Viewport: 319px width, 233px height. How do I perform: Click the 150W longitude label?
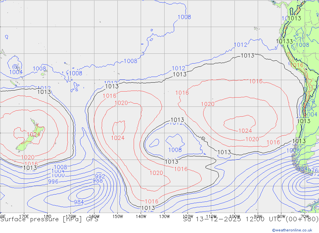pyautogui.click(x=118, y=216)
